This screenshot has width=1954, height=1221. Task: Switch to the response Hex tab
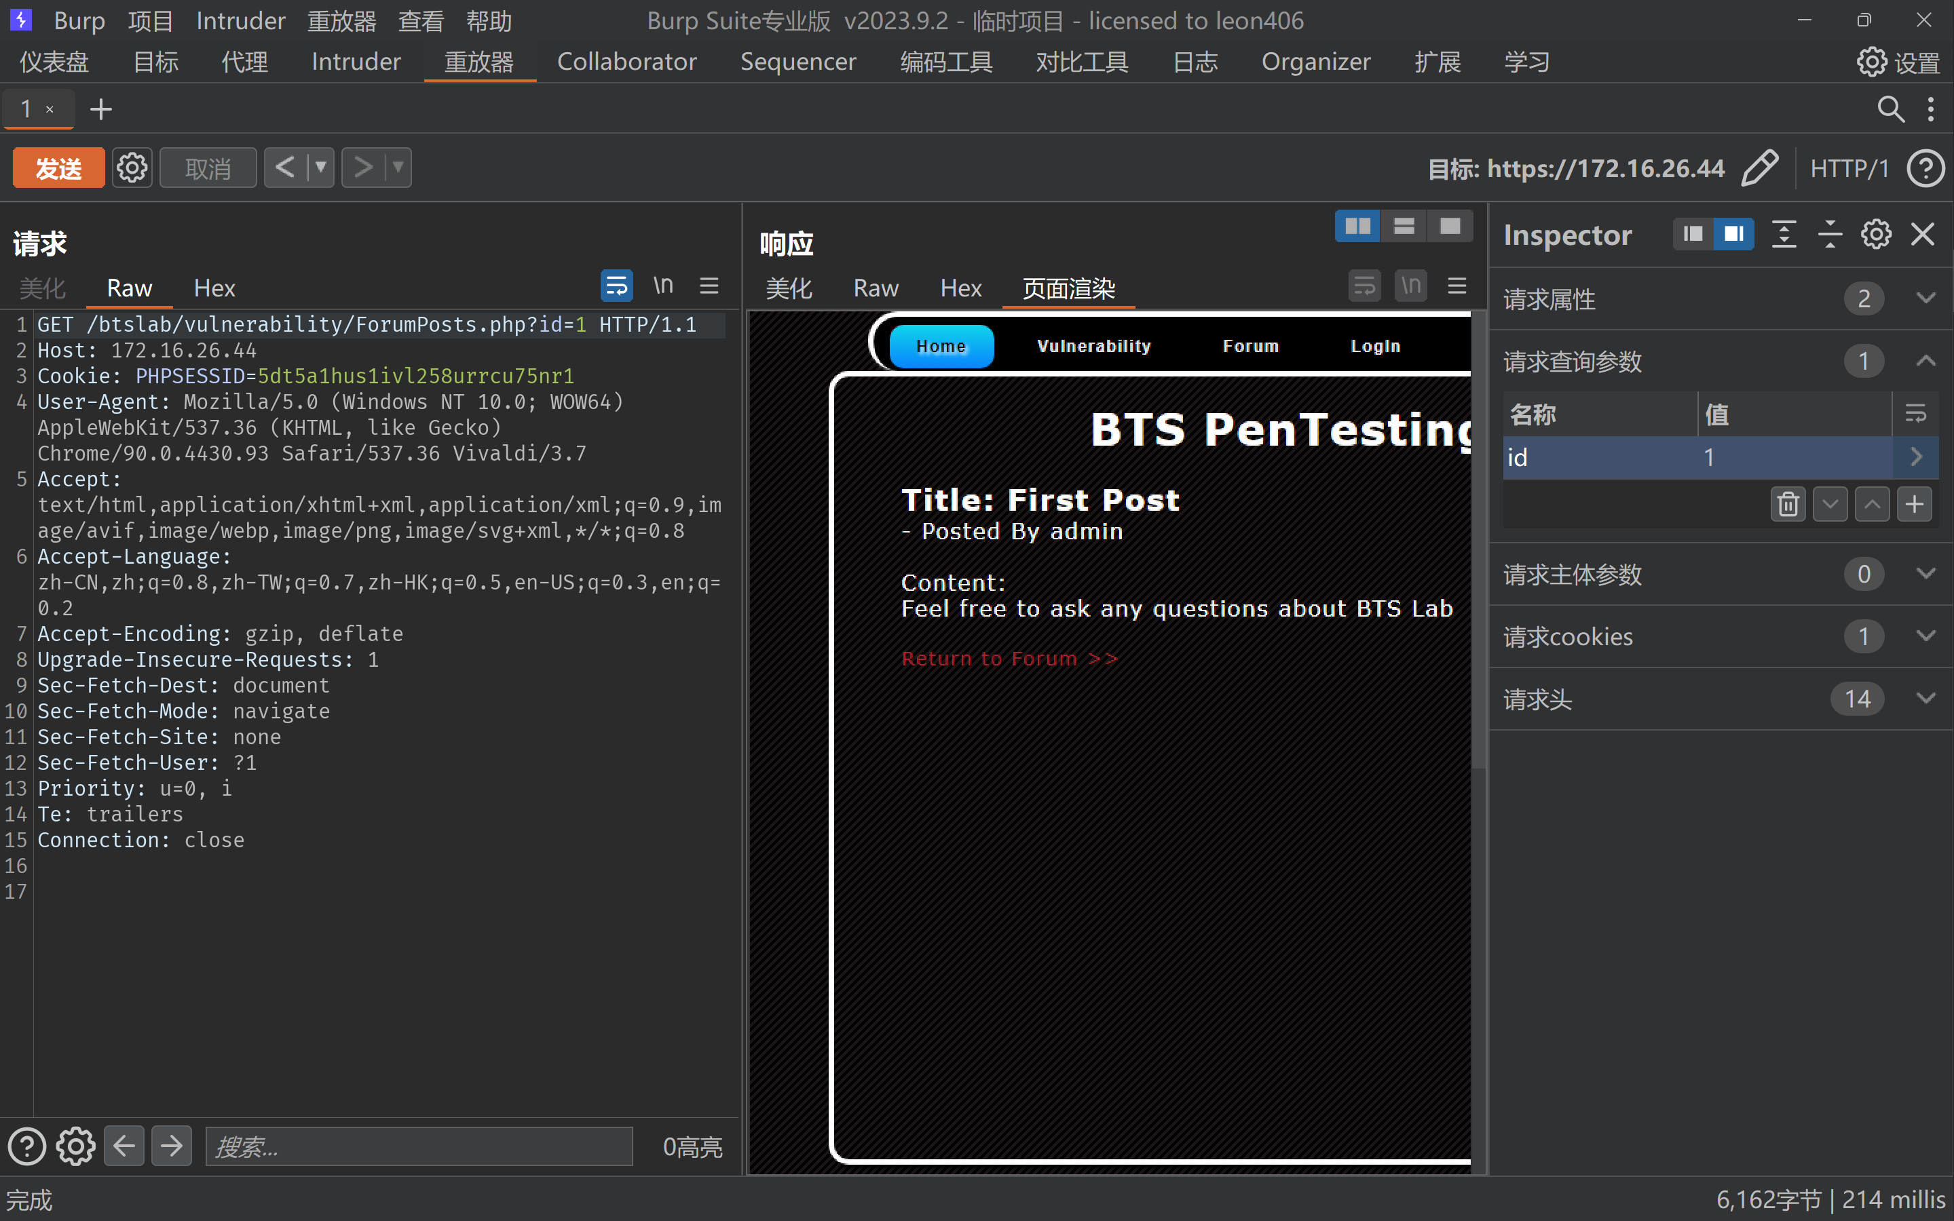[960, 288]
